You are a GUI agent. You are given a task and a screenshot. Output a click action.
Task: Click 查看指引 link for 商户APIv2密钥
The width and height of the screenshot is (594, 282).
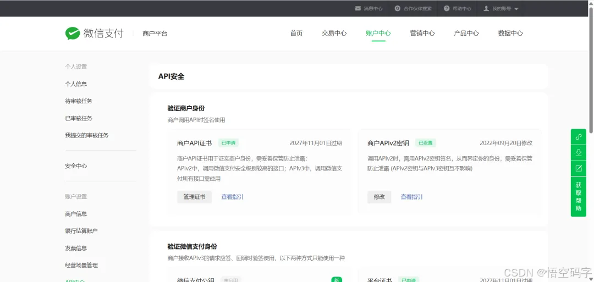click(412, 197)
